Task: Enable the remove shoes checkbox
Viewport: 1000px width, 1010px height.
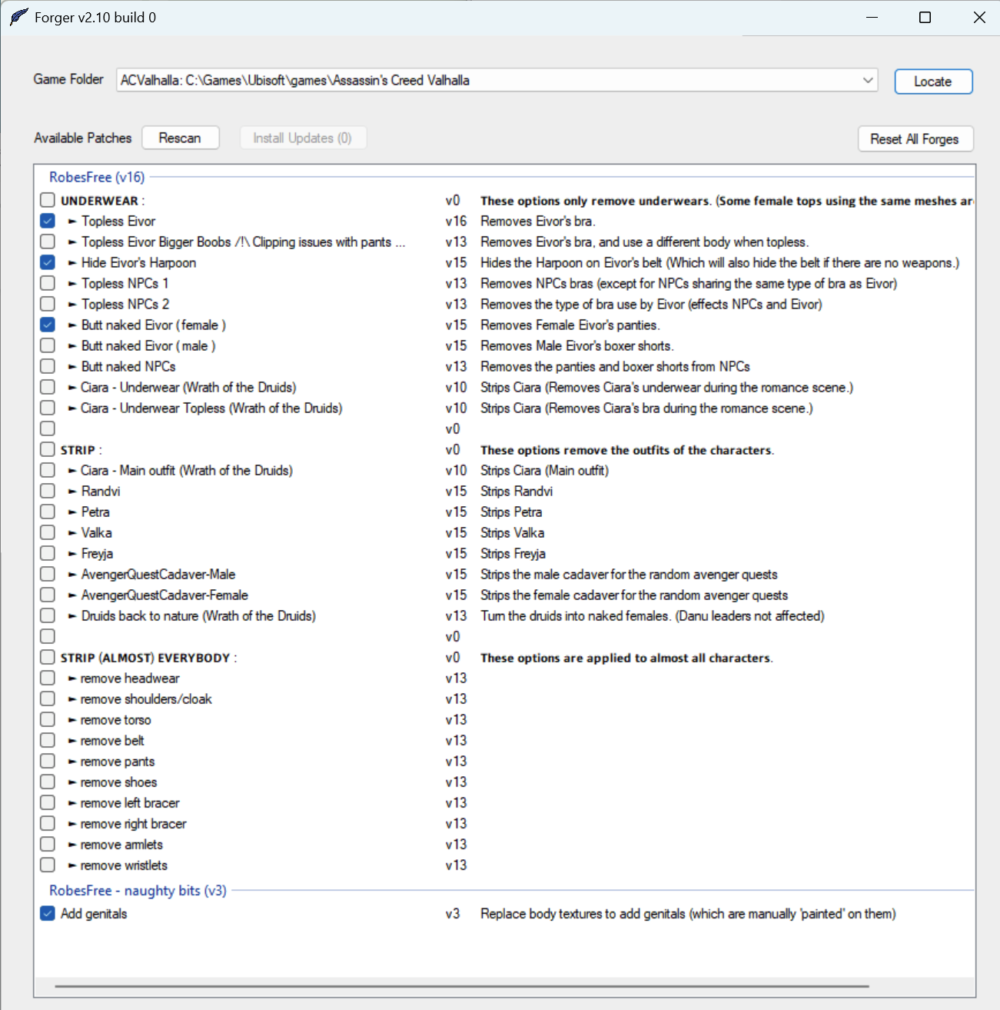Action: pyautogui.click(x=48, y=782)
